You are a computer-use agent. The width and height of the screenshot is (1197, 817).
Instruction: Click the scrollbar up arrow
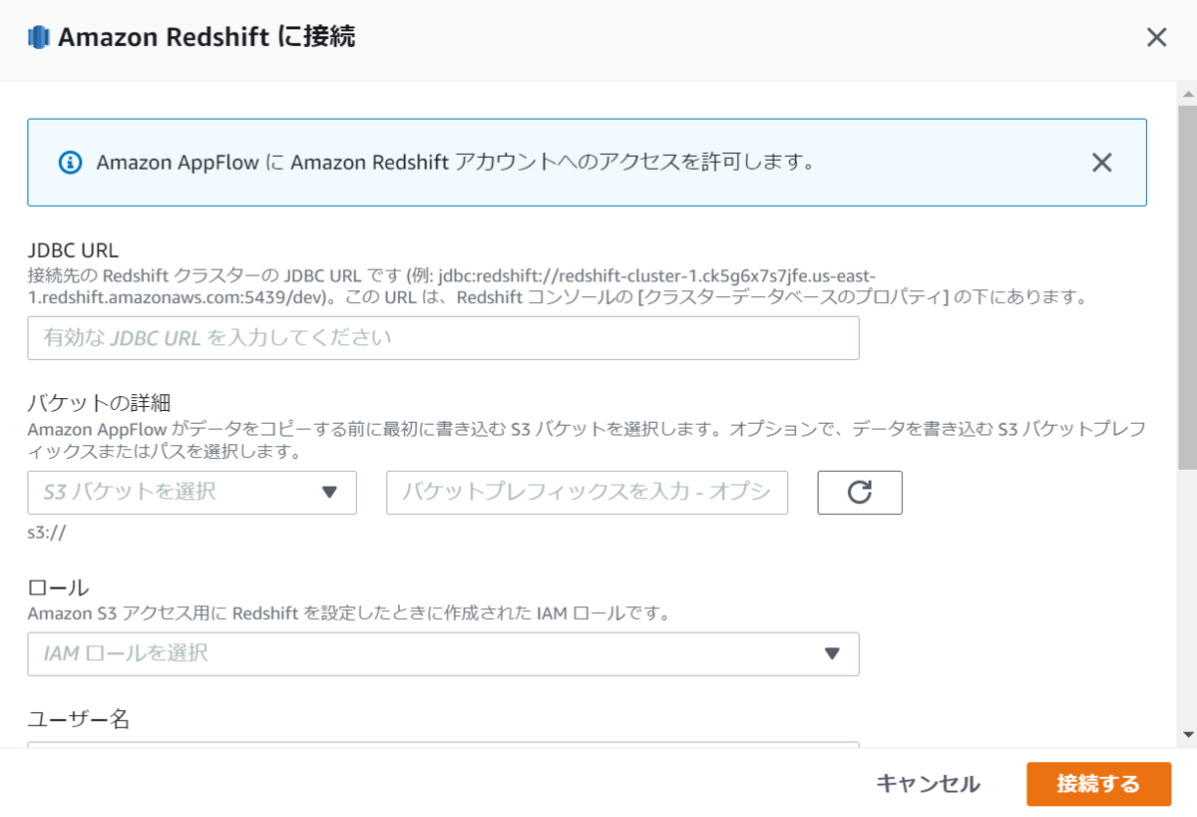(1187, 94)
